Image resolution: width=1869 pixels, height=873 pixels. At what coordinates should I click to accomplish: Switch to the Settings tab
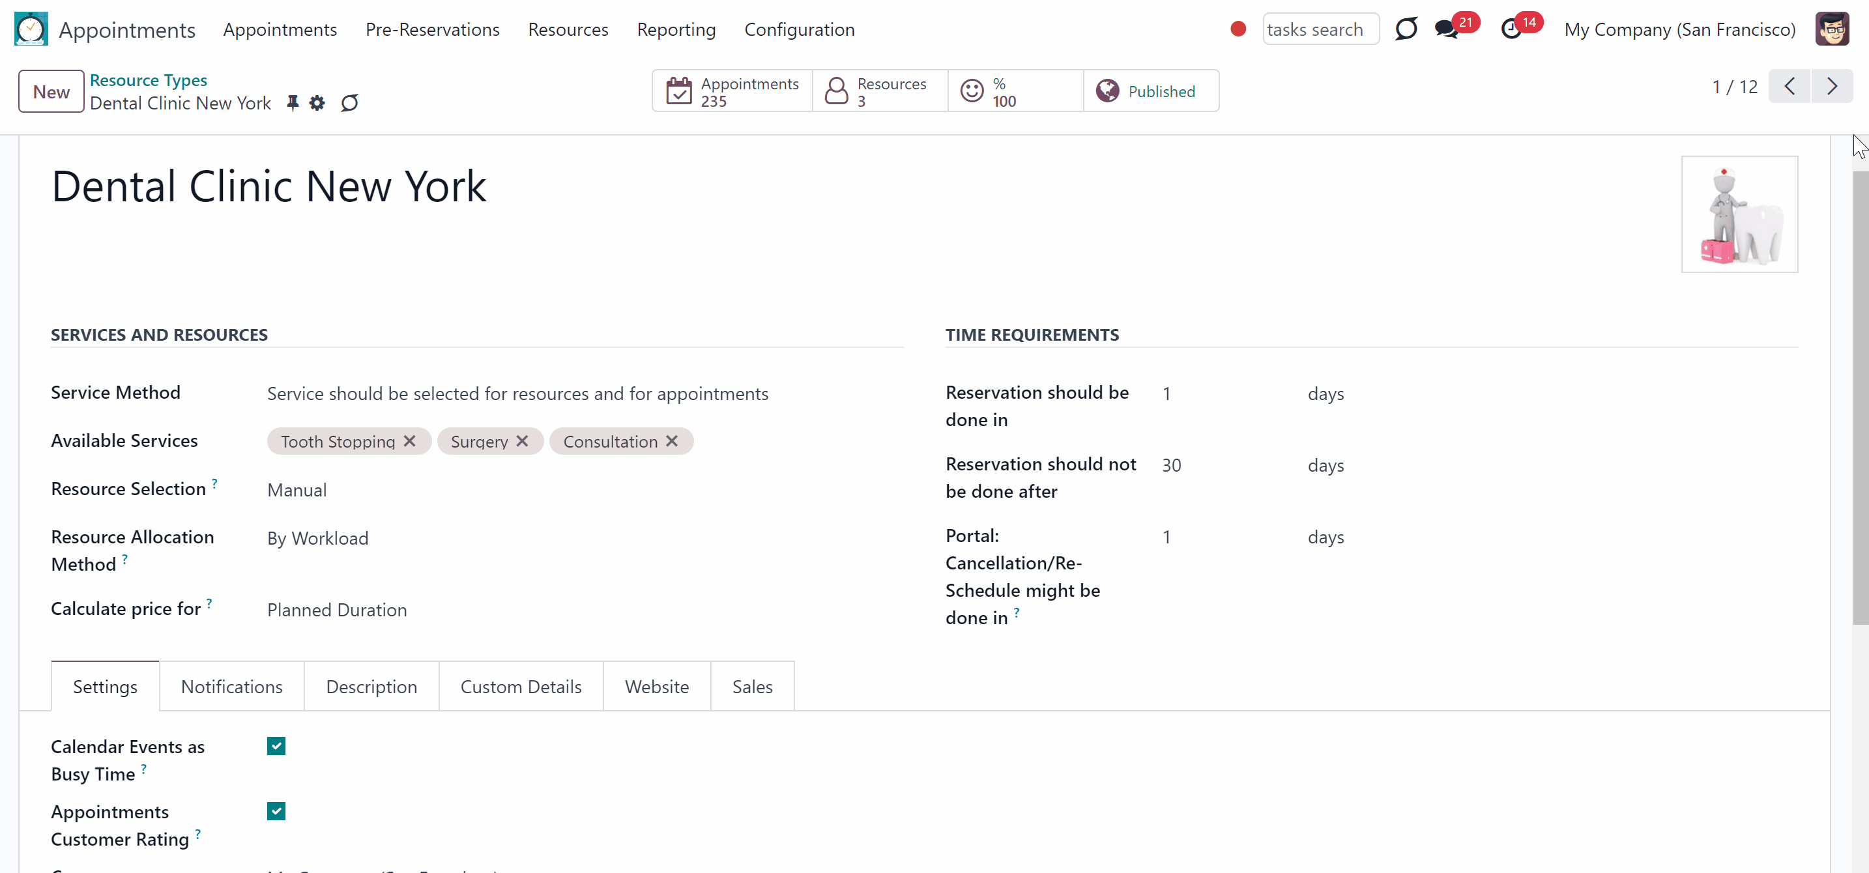click(105, 687)
